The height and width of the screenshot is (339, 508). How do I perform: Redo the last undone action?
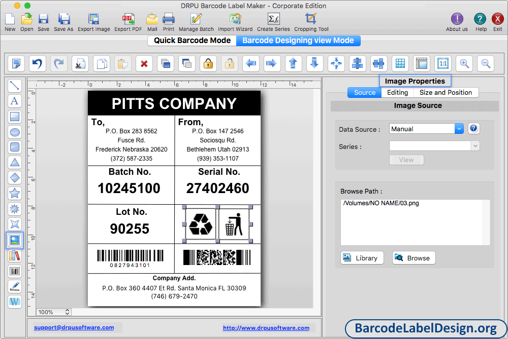(58, 63)
